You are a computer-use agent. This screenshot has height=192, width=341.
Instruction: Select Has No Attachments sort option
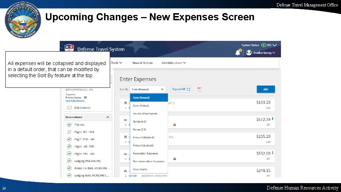[x=149, y=113]
